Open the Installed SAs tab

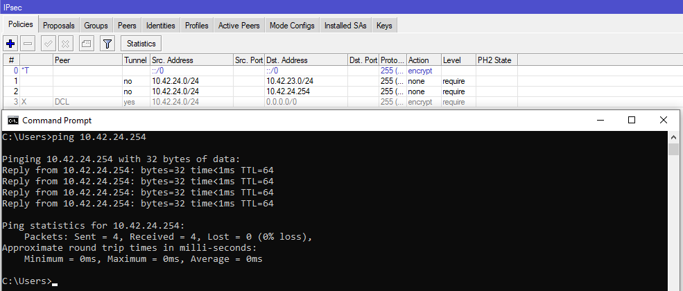(345, 26)
